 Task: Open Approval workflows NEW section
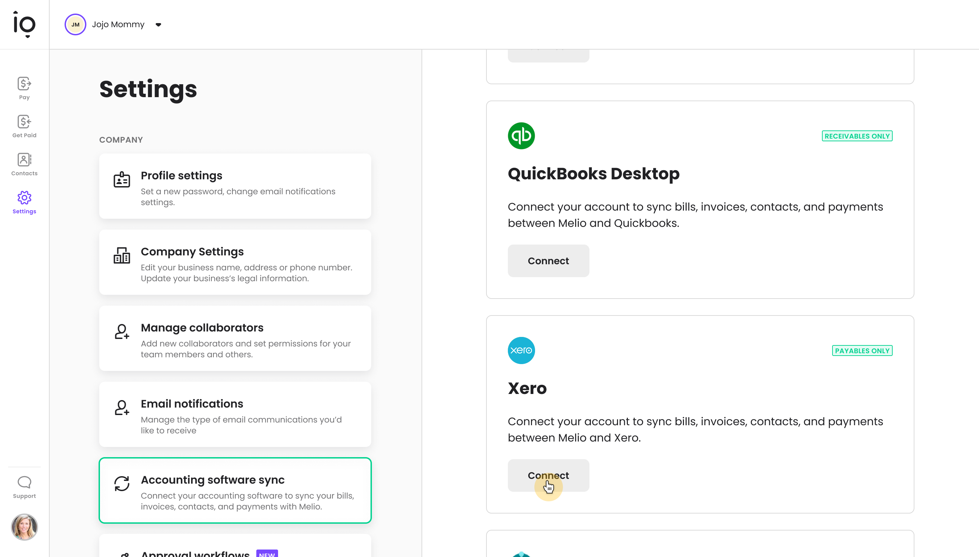235,553
